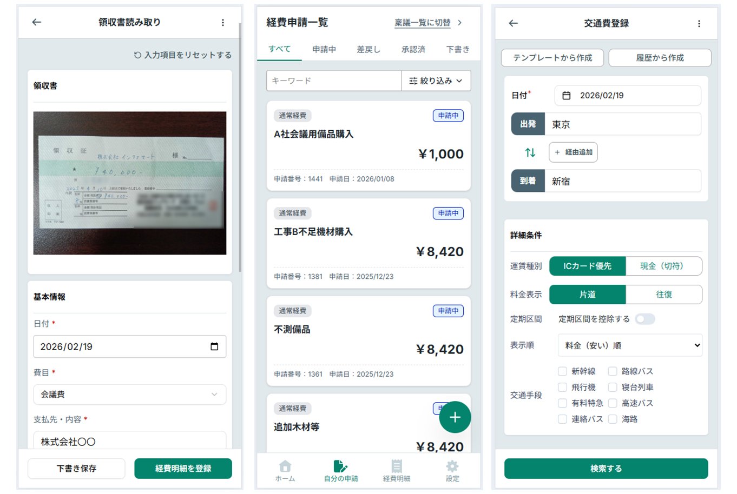Follow the 稟議一覧に切替 link

(x=423, y=23)
